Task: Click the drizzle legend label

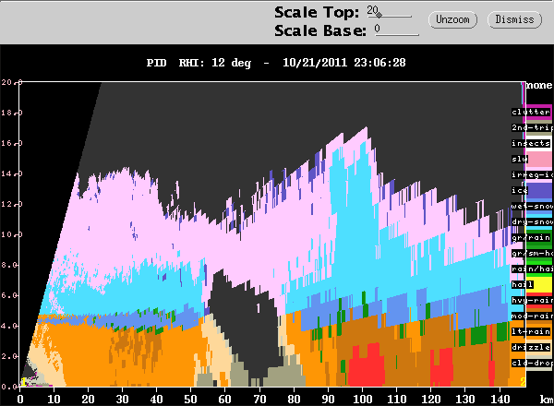Action: 531,347
